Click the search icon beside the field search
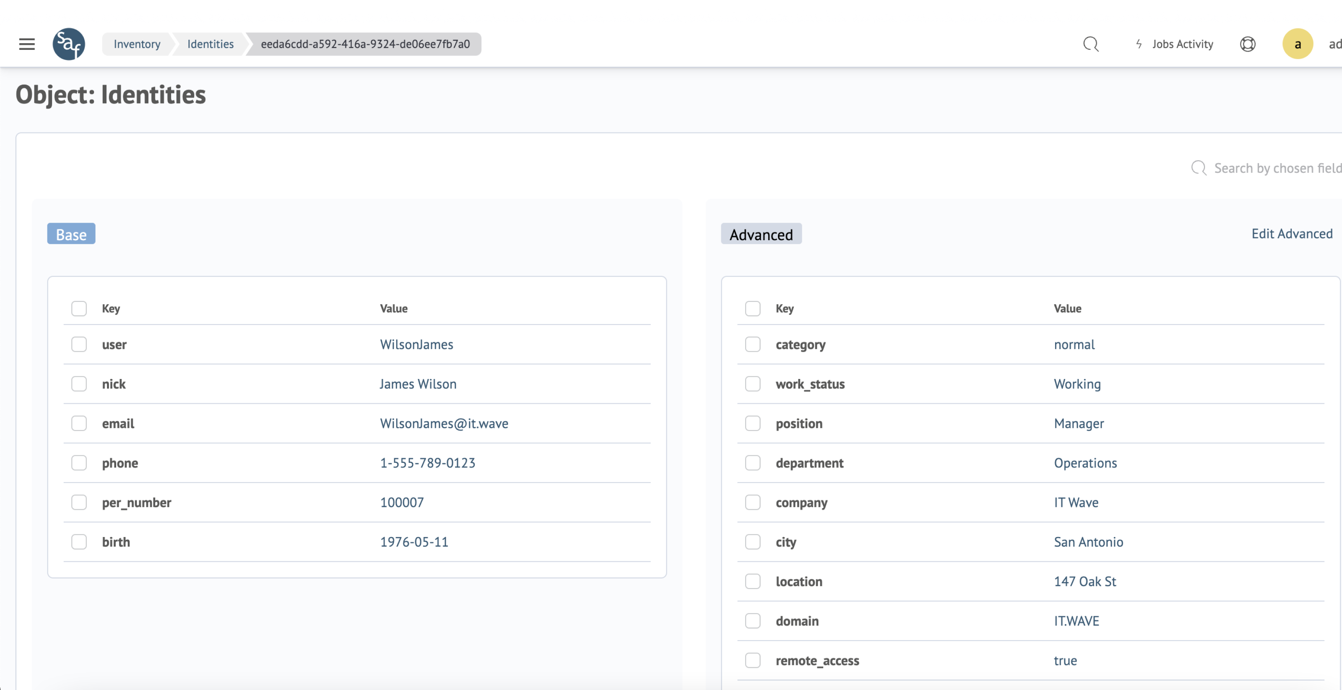 coord(1199,168)
